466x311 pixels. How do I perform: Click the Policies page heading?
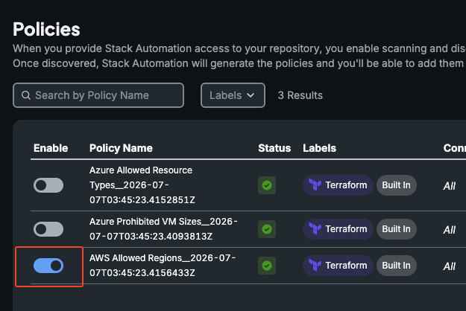[x=46, y=29]
